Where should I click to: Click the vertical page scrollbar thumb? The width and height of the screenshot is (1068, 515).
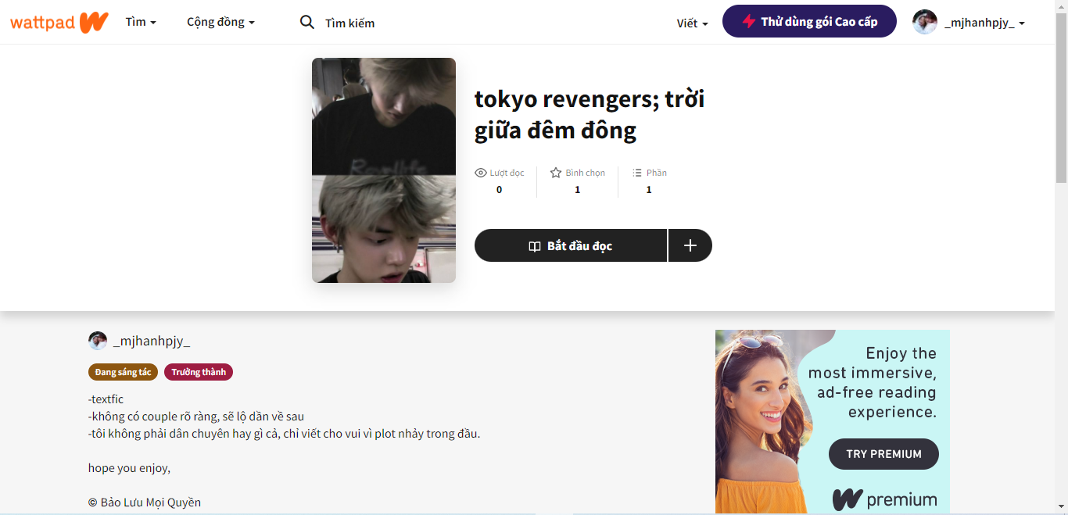tap(1061, 94)
